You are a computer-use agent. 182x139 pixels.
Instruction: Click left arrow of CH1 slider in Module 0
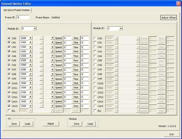pyautogui.click(x=30, y=42)
